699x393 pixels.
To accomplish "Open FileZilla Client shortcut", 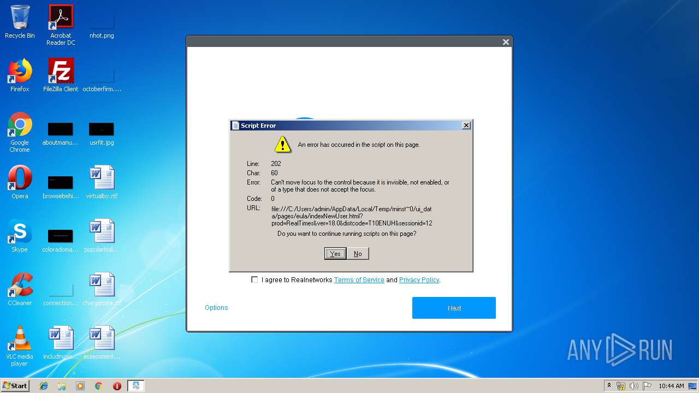I will 61,75.
